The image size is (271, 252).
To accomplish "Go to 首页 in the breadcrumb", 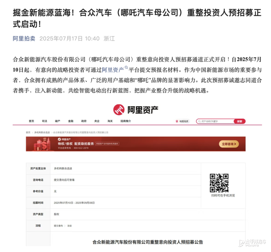I will (x=28, y=132).
